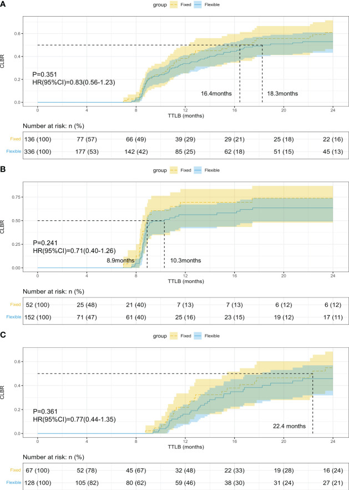Click HR(95%CI)=0.83(0.56-1.23) label
349x490 pixels.
point(74,83)
